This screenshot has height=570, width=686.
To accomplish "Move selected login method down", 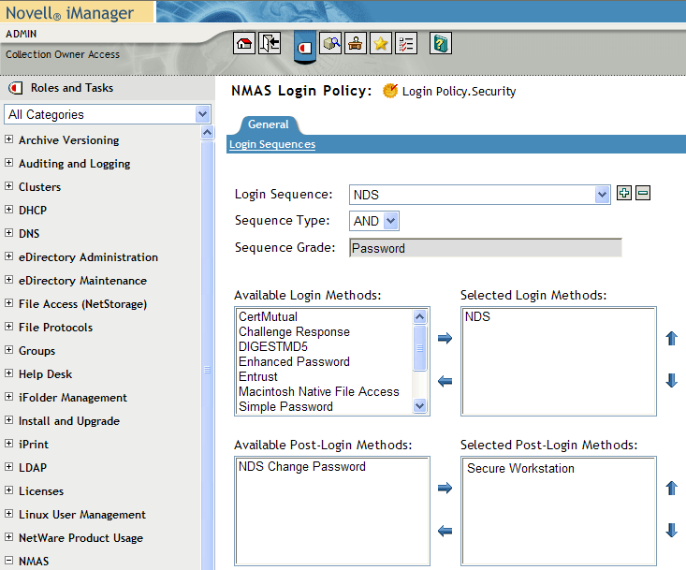I will tap(672, 381).
